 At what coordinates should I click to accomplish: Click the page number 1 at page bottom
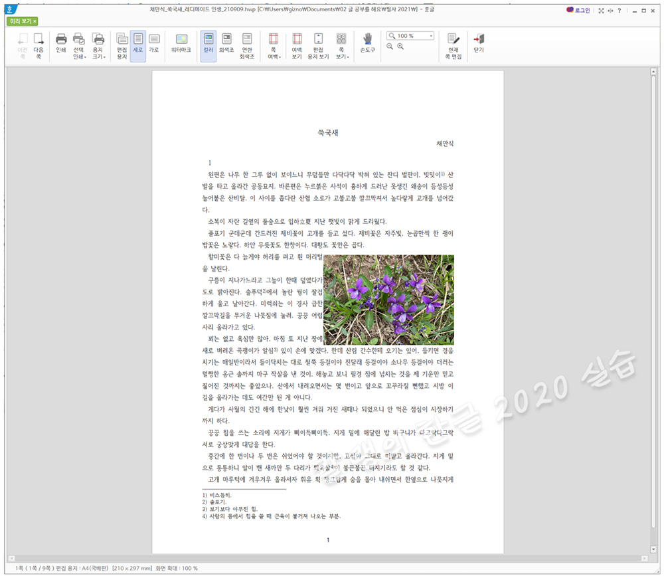328,540
